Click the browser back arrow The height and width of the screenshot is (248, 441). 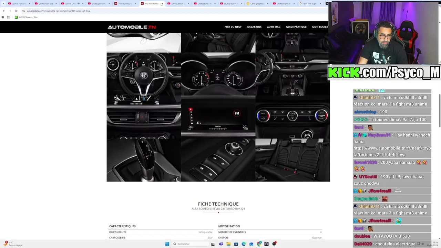pos(3,11)
